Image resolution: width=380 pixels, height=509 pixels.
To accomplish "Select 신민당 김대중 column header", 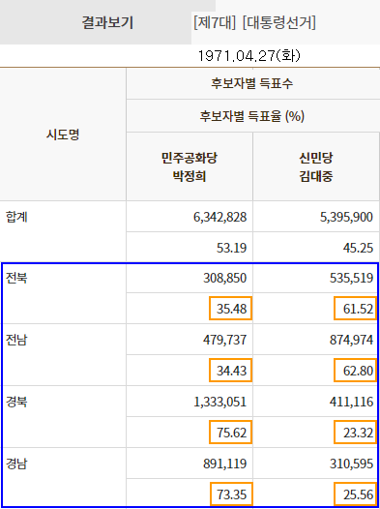I will 316,167.
